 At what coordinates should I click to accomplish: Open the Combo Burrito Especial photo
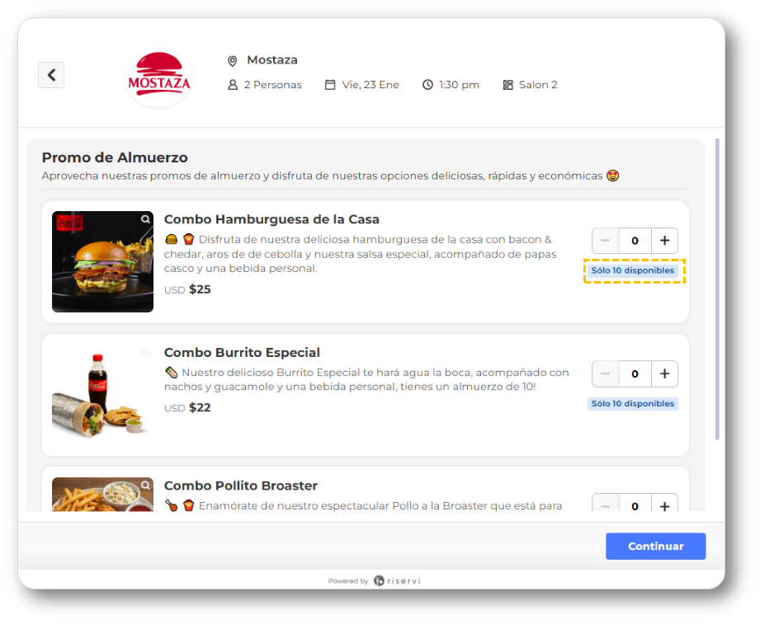(103, 395)
